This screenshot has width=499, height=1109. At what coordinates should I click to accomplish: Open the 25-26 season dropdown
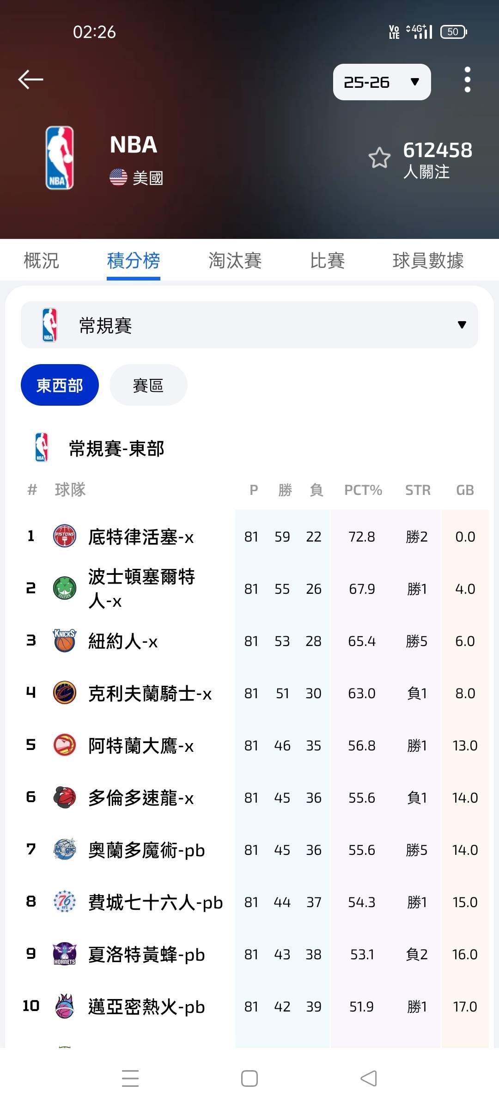pos(382,82)
